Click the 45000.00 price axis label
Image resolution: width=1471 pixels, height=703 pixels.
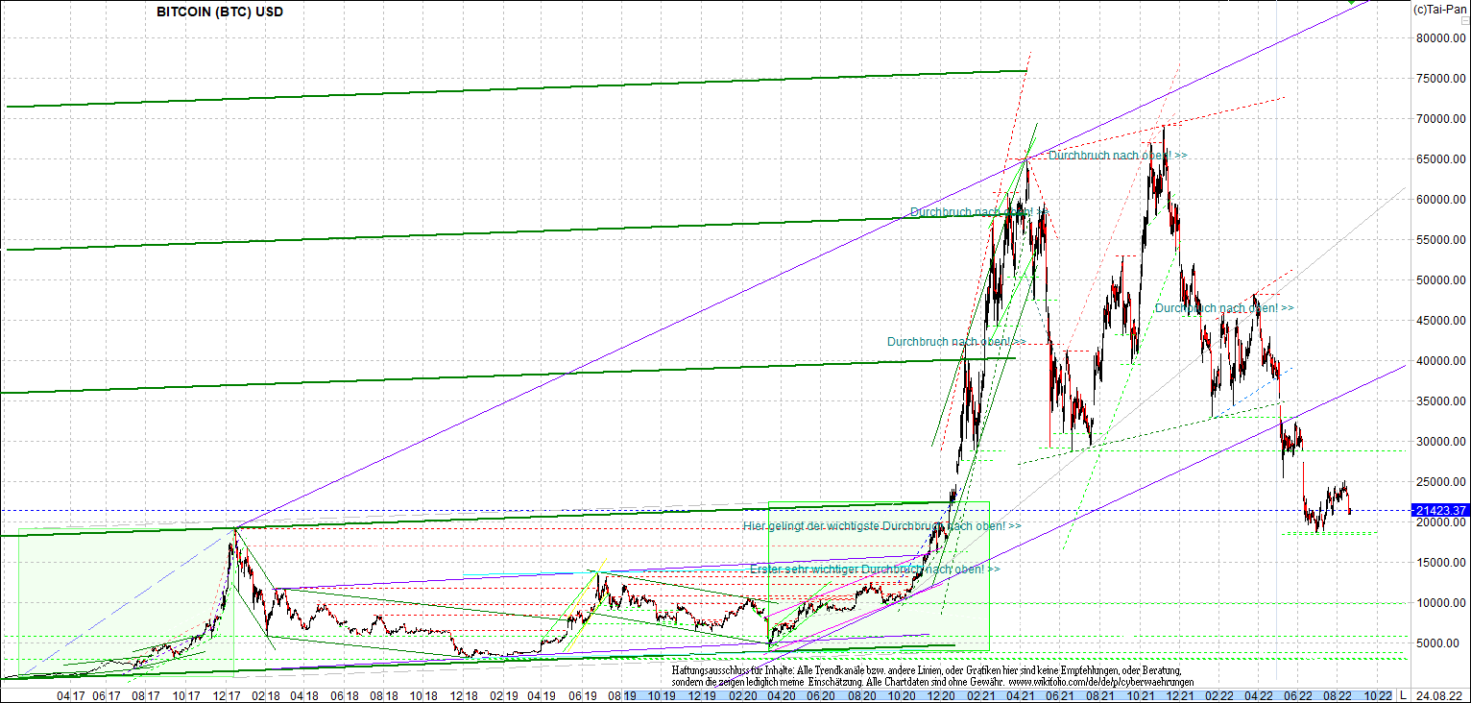pos(1442,321)
